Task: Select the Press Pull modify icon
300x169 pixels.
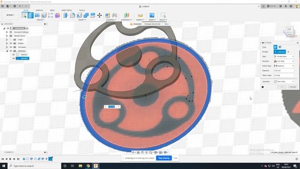Action: click(x=66, y=15)
